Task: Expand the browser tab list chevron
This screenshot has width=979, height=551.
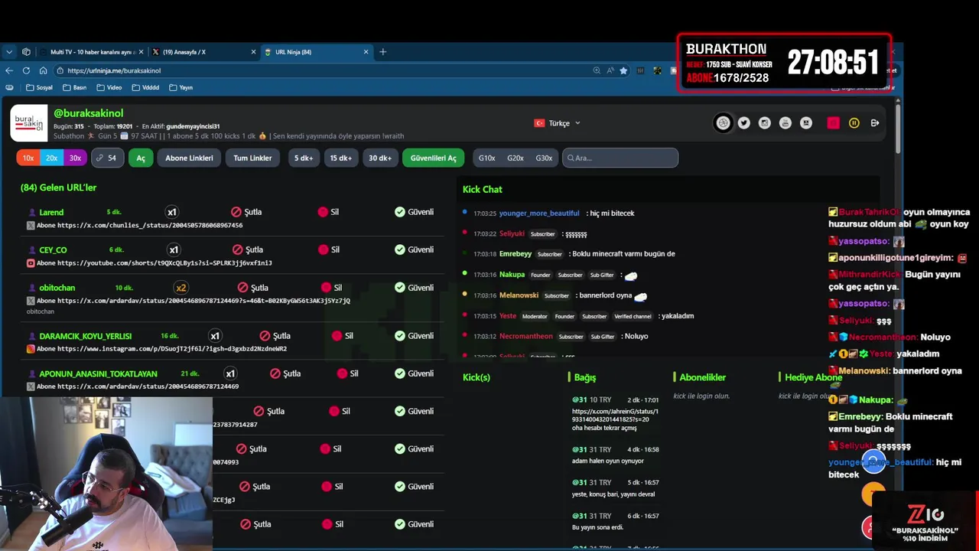Action: click(9, 52)
